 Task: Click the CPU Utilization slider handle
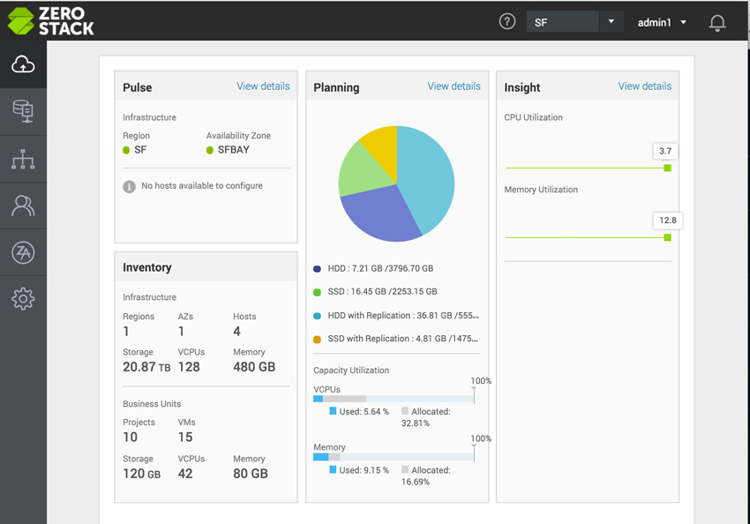(667, 168)
